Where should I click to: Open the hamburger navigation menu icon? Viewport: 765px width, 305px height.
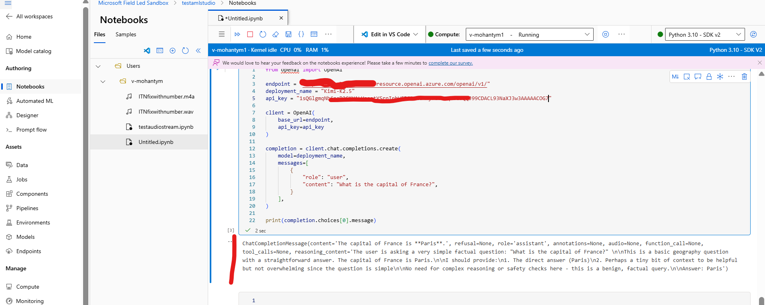click(8, 3)
